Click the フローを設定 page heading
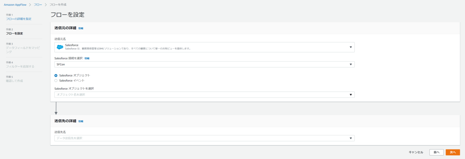 [x=67, y=15]
